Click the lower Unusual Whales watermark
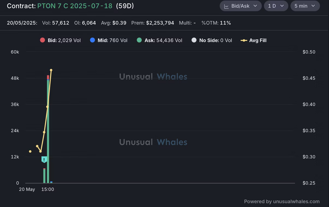This screenshot has width=329, height=207. pyautogui.click(x=153, y=142)
